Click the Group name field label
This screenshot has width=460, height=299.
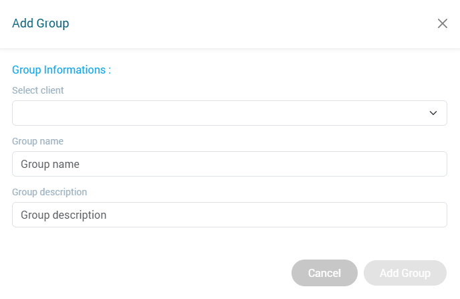click(x=38, y=141)
